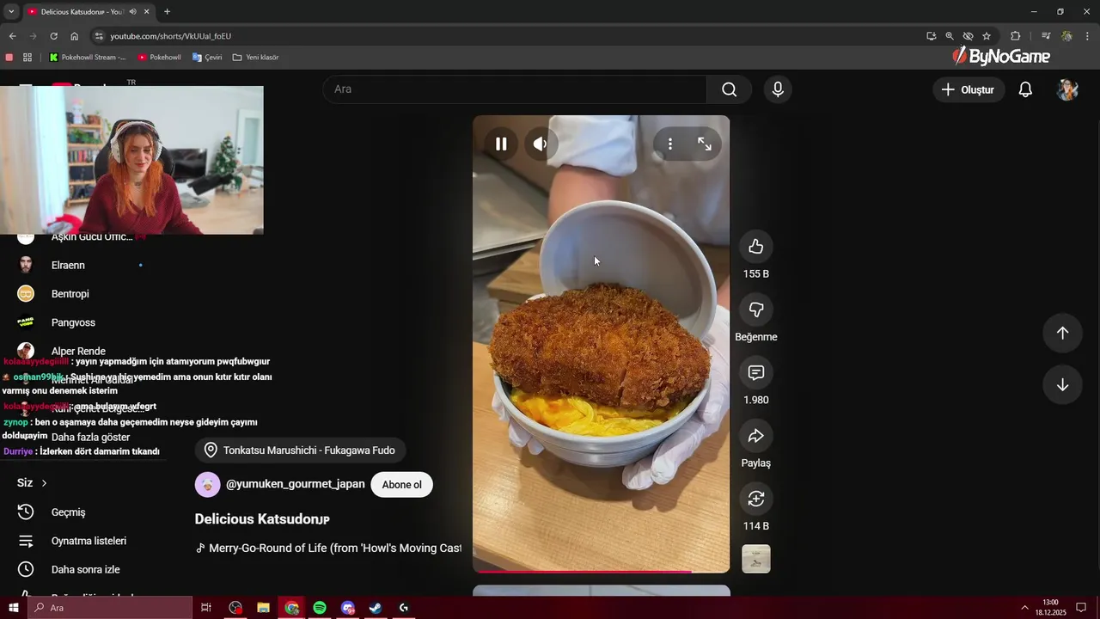
Task: Share the short via Paylaş arrow
Action: point(756,436)
